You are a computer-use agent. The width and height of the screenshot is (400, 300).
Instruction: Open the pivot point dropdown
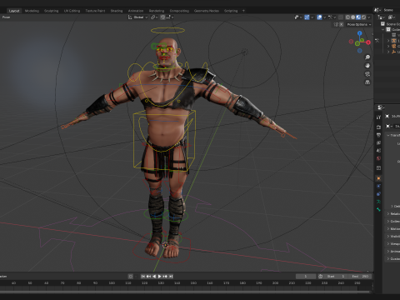point(154,17)
